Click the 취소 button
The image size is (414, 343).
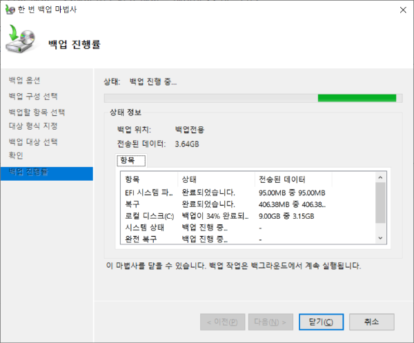click(x=372, y=322)
